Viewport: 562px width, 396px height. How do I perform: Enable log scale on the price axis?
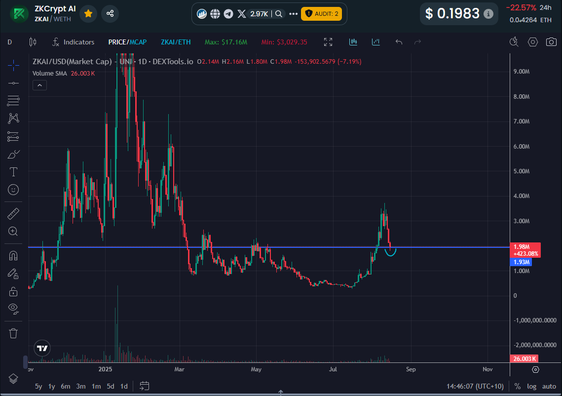pyautogui.click(x=532, y=386)
